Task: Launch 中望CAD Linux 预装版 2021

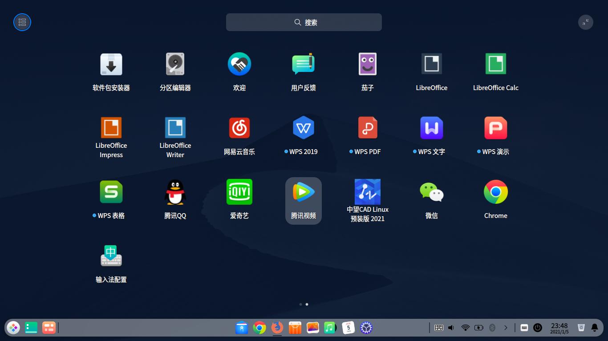Action: point(367,192)
